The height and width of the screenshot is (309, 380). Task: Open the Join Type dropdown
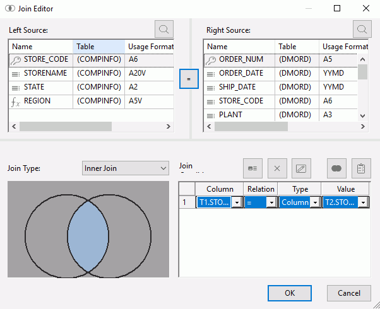click(126, 168)
